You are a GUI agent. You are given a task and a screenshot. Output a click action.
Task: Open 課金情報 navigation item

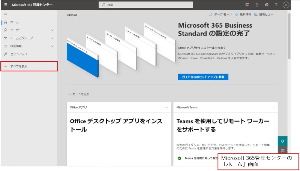[16, 46]
